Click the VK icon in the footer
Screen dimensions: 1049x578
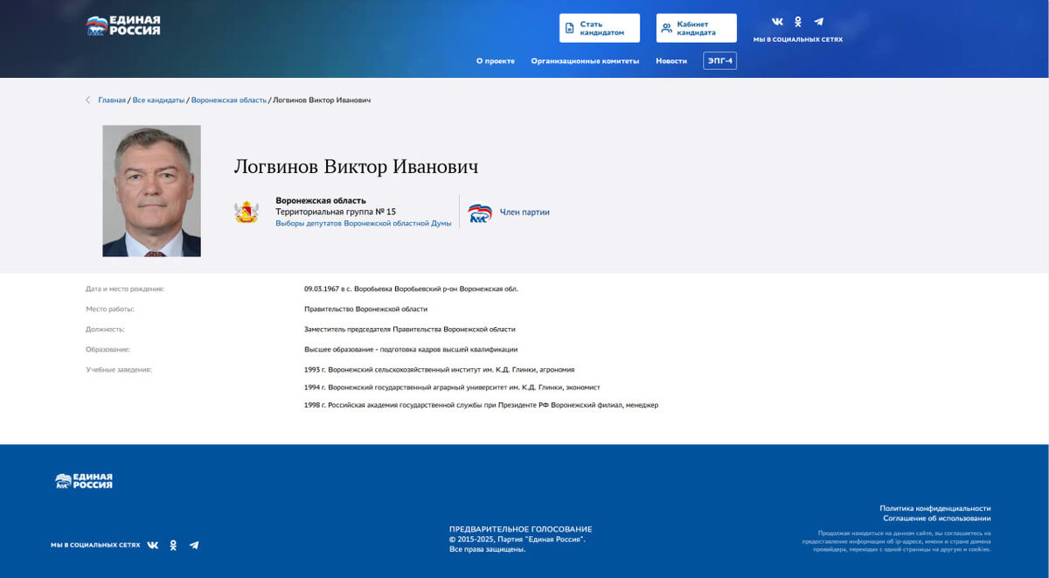point(153,545)
